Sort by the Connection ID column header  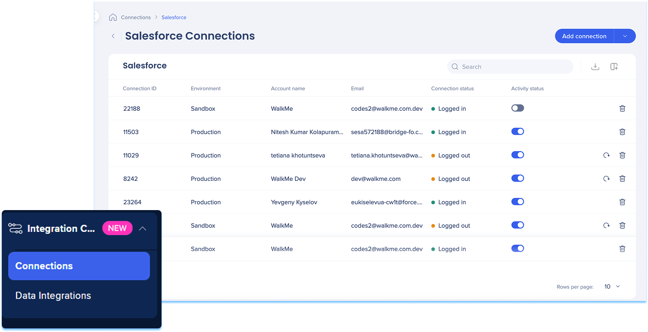[139, 89]
